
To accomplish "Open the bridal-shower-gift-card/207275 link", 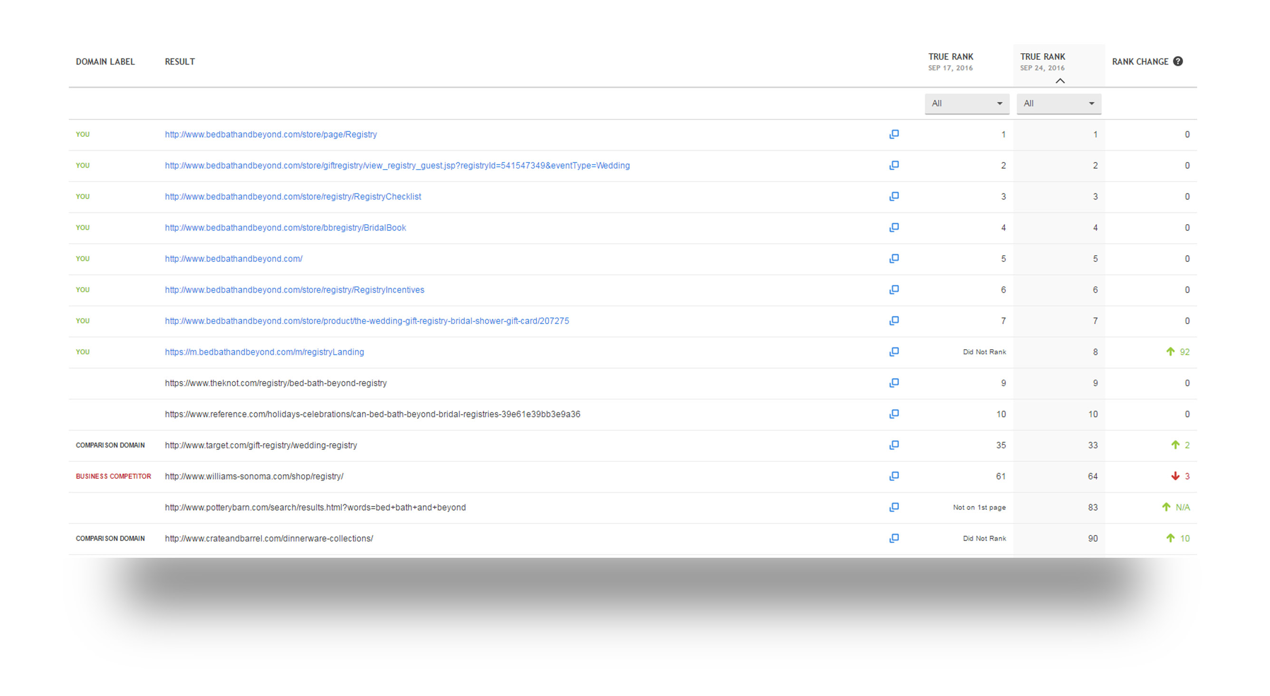I will point(367,320).
